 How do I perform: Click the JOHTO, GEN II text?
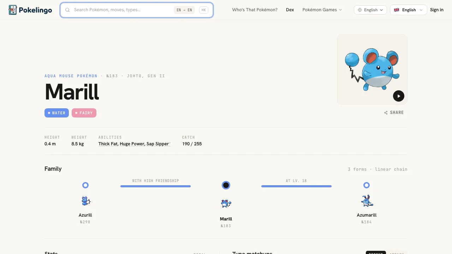pyautogui.click(x=146, y=76)
